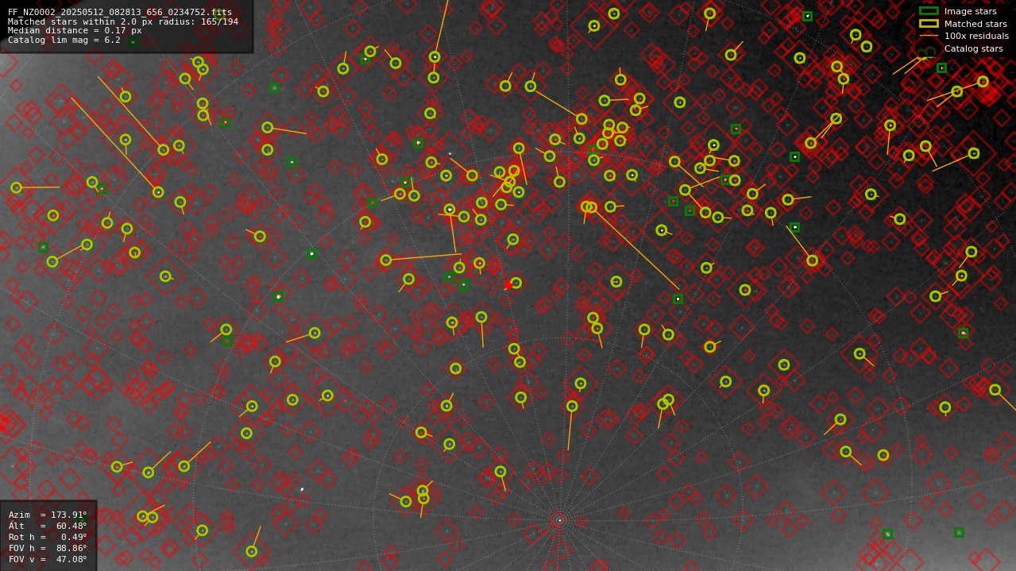Click the orange '100x residuals' legend line sample

point(929,36)
